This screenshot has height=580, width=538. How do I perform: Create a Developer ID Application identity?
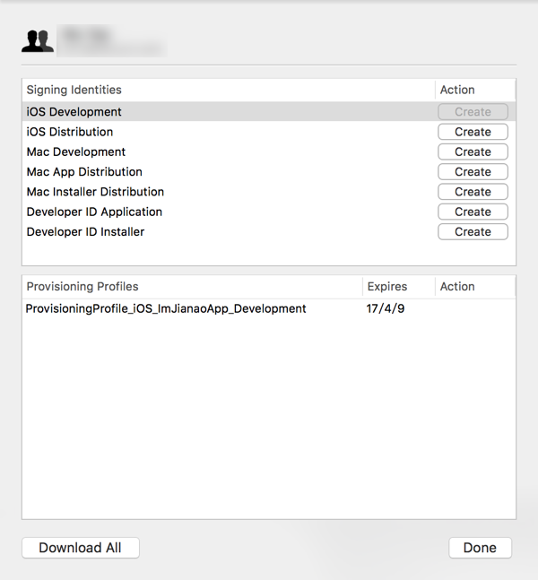pos(473,212)
